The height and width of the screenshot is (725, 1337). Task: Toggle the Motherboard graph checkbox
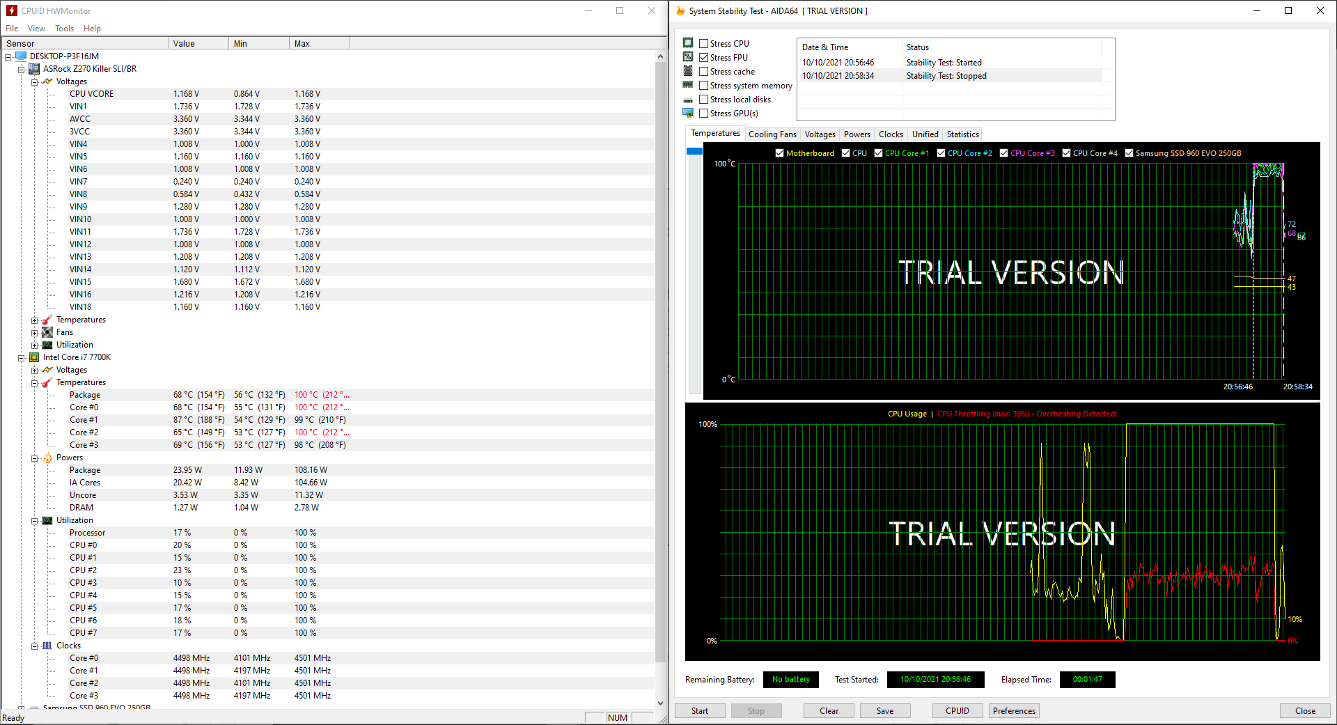coord(779,153)
